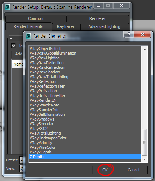
Task: Select VRayReflectionFilter element
Action: click(x=85, y=86)
